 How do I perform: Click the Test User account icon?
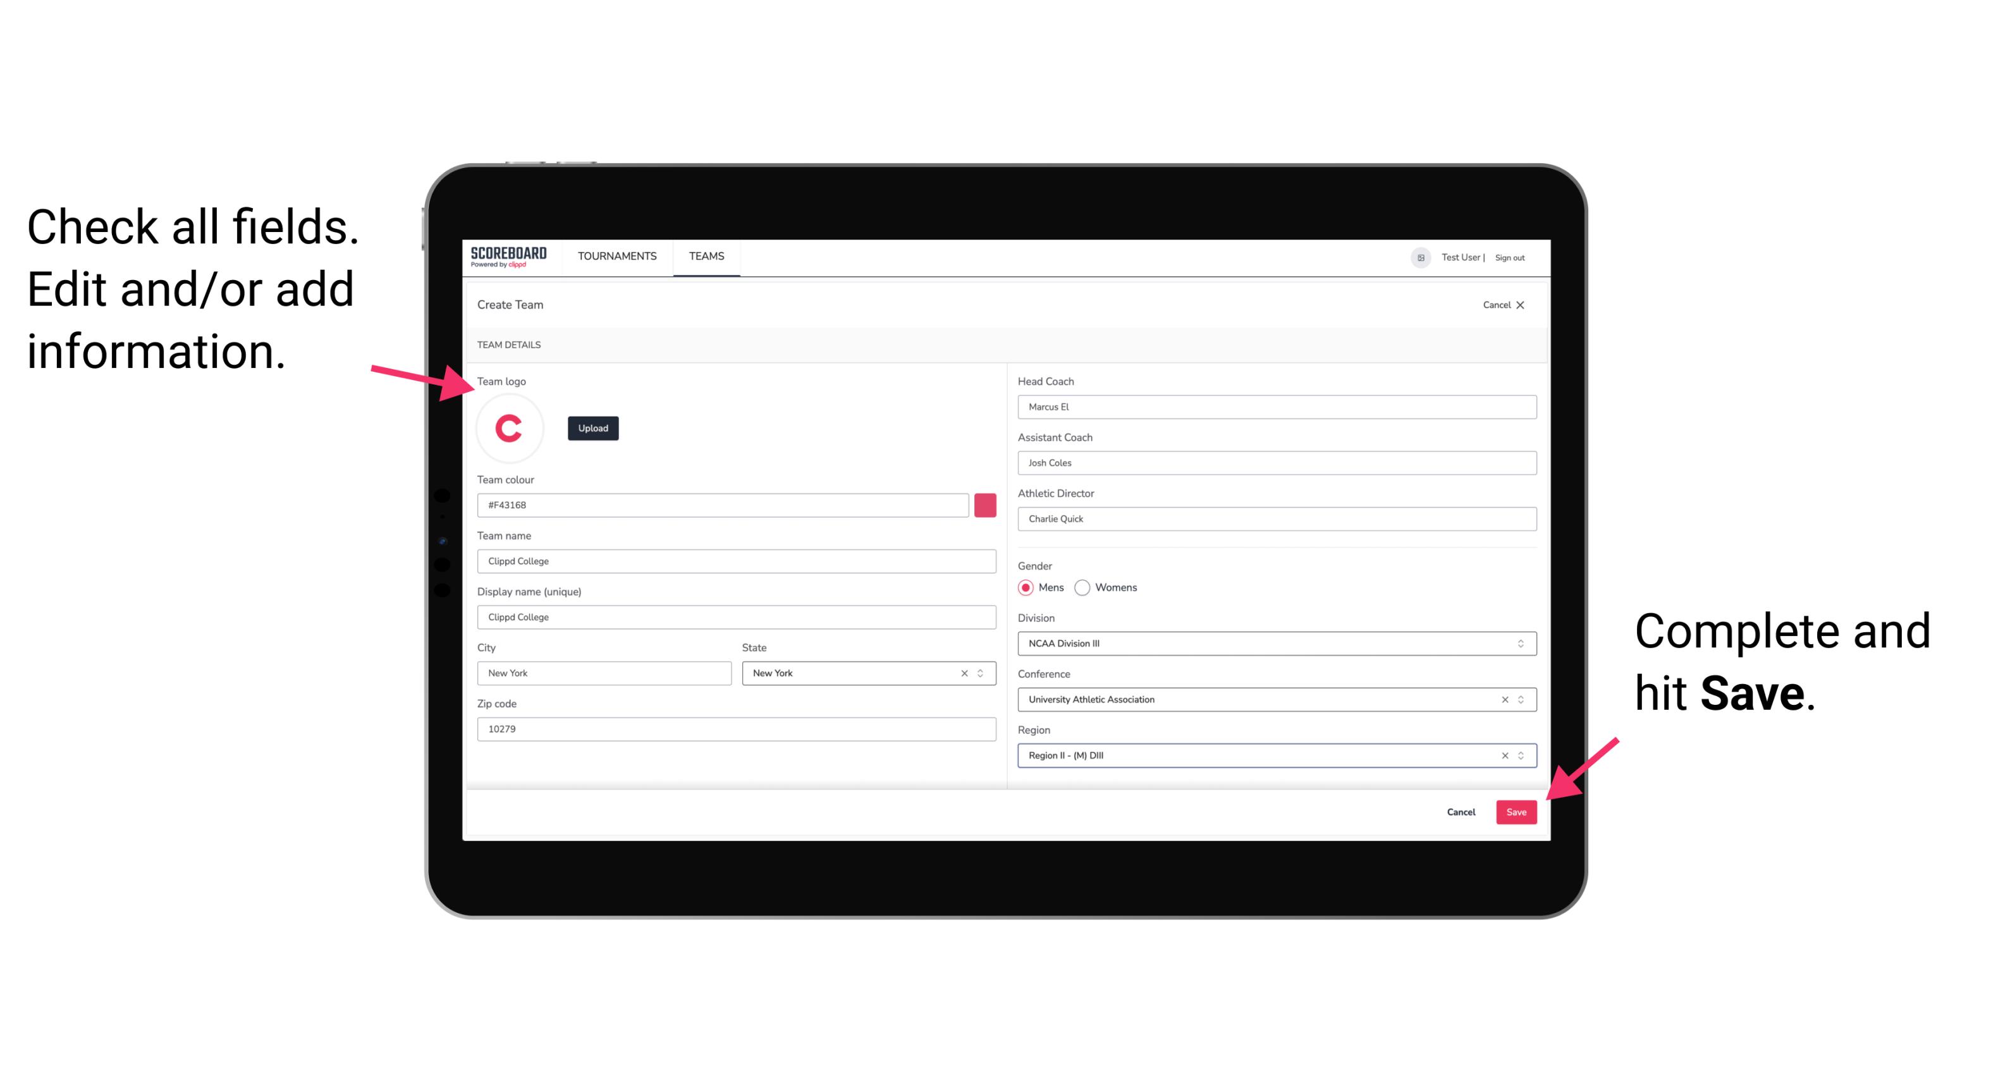(x=1416, y=257)
